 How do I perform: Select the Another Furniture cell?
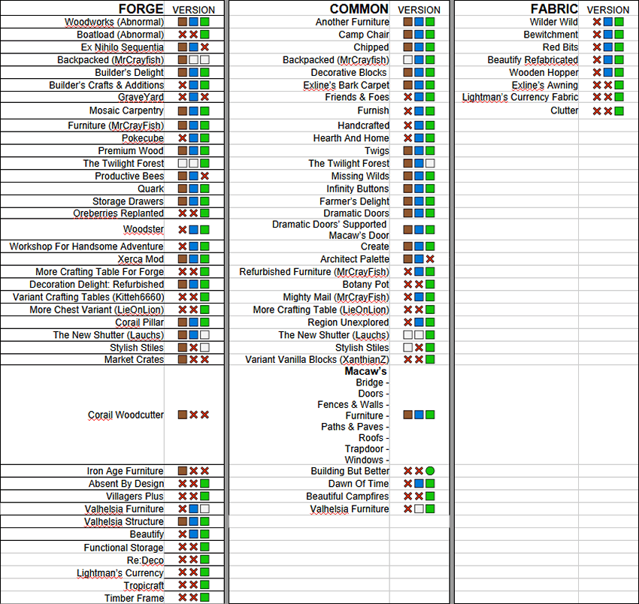tap(310, 22)
